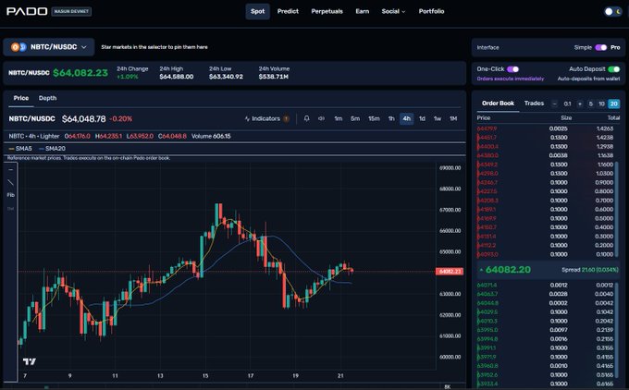Open the Earn page
629x390 pixels.
click(x=363, y=11)
